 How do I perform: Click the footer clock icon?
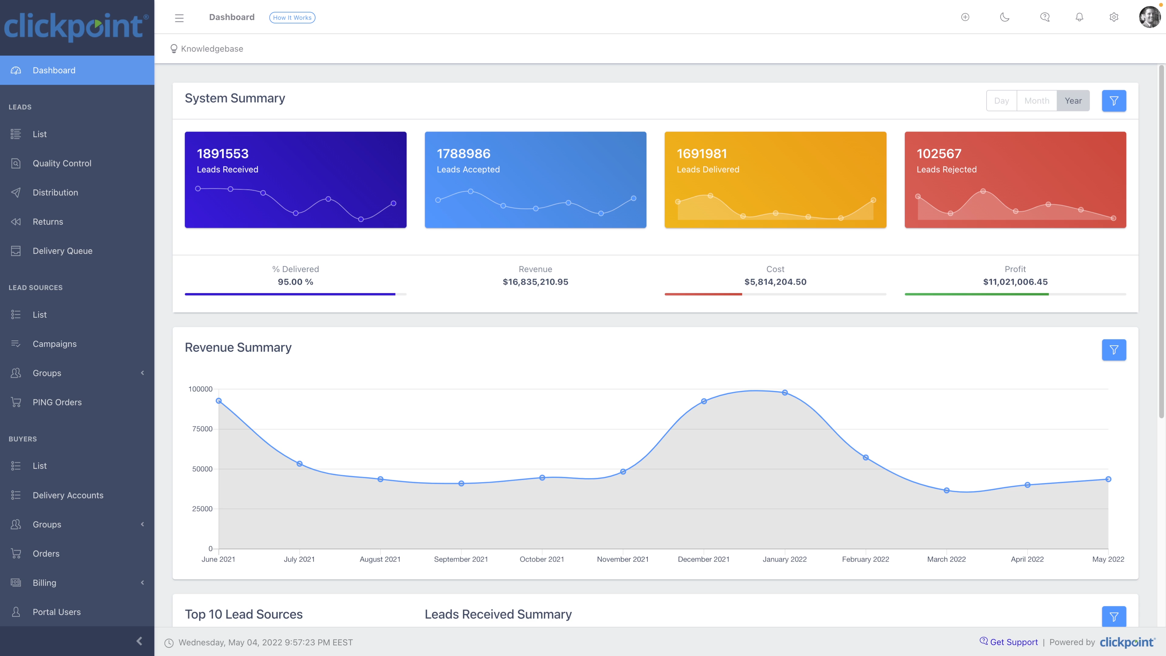[x=169, y=643]
